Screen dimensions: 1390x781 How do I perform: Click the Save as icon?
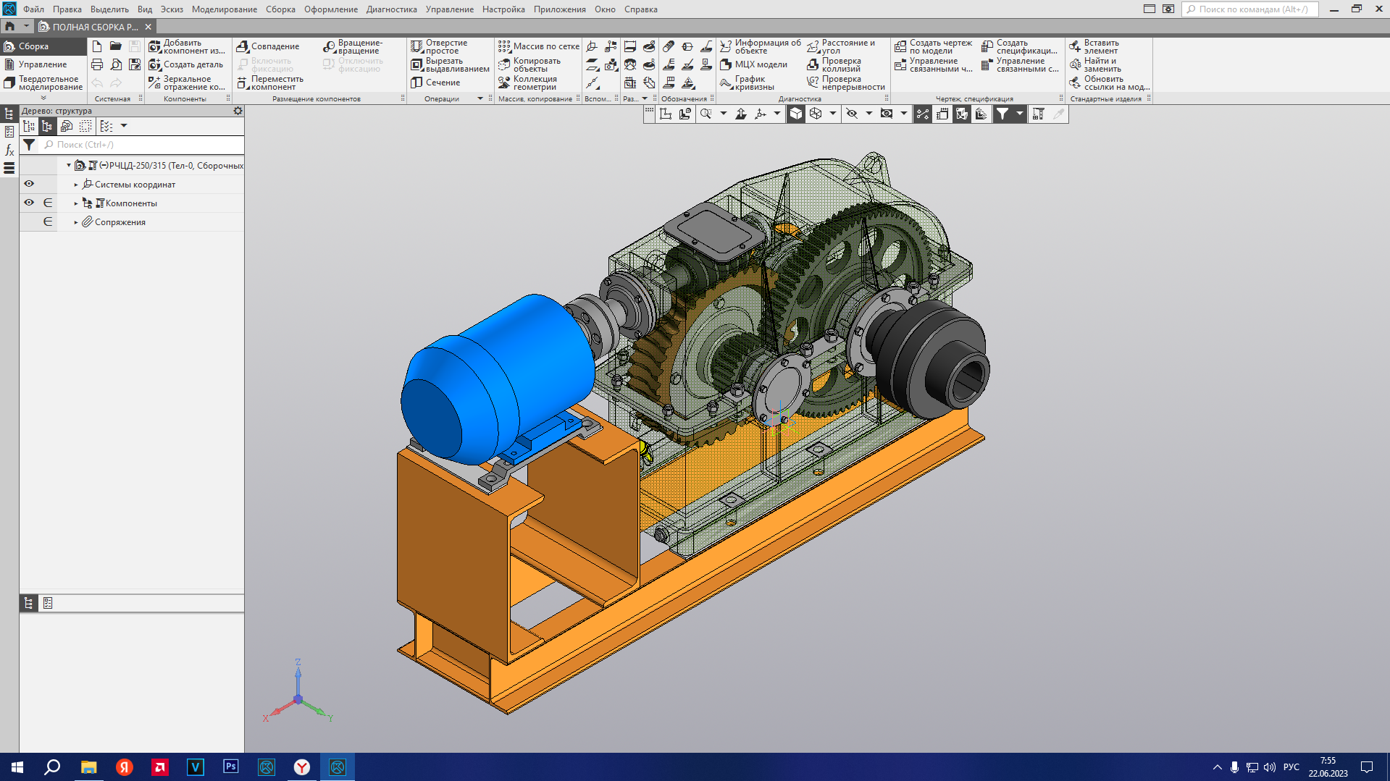click(135, 64)
